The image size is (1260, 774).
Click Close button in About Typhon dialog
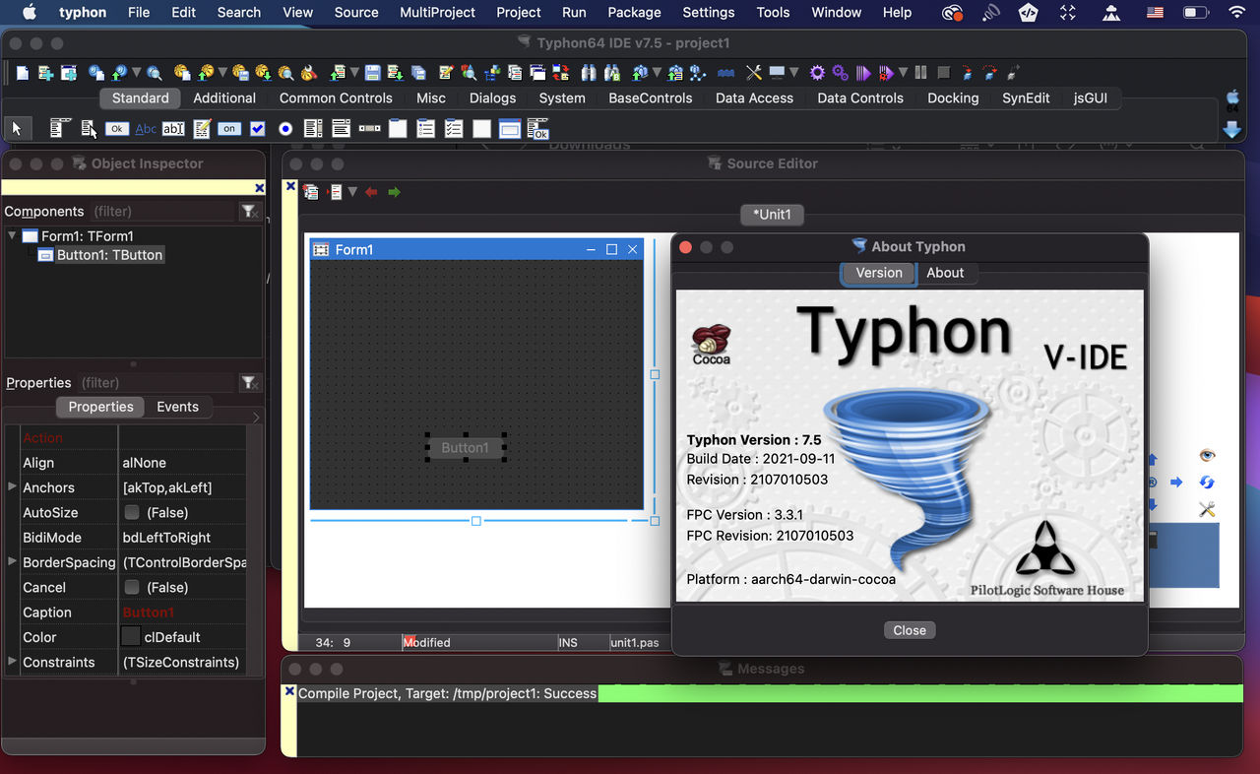pyautogui.click(x=910, y=630)
